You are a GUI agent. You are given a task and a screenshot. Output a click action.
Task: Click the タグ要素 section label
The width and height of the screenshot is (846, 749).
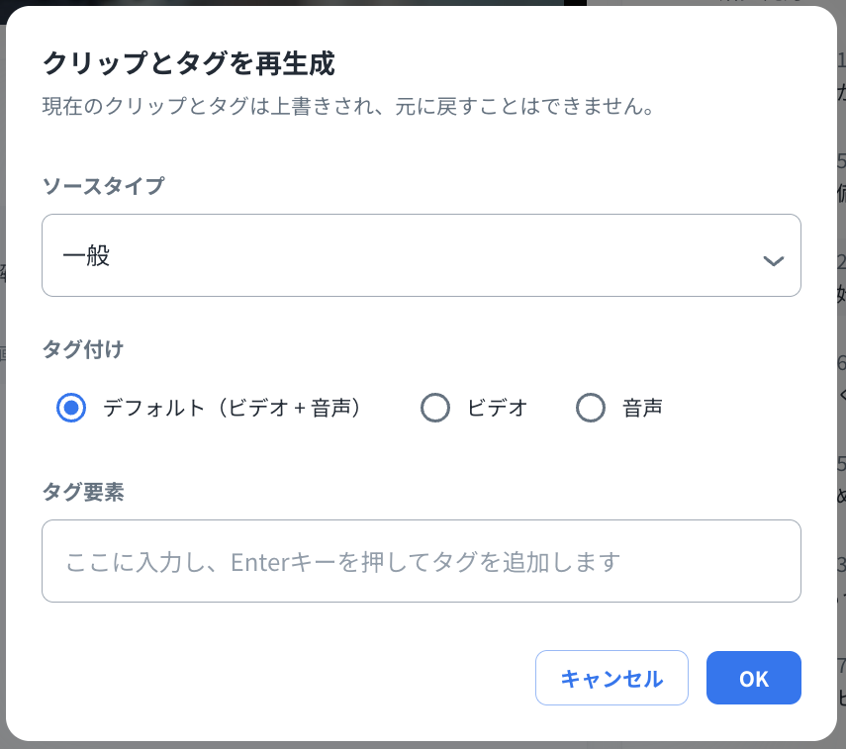click(82, 493)
